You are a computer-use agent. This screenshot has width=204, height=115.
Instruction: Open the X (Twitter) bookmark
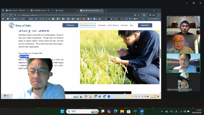120,19
